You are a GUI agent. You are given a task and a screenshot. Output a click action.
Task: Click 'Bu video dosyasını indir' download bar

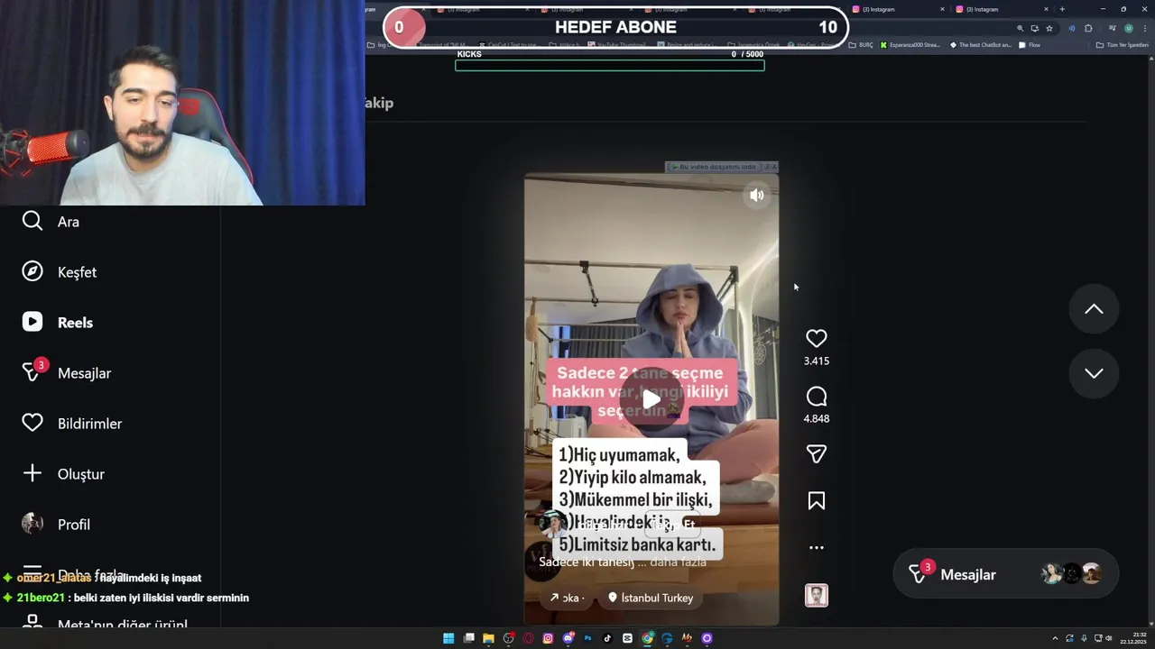point(715,167)
